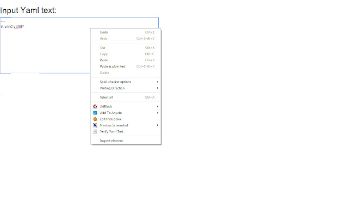Click the EditThisCookie cookie icon
348x217 pixels.
[95, 119]
